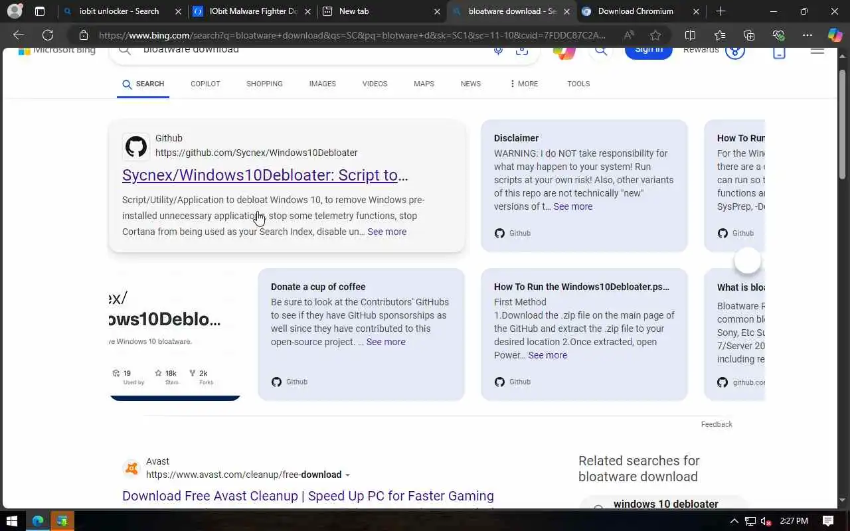Open Microsoft Rewards medal icon
Screen dimensions: 850x531
[x=734, y=52]
